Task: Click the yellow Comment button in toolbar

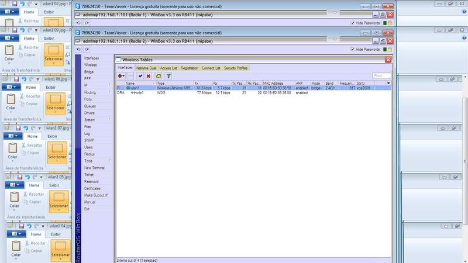Action: point(159,76)
